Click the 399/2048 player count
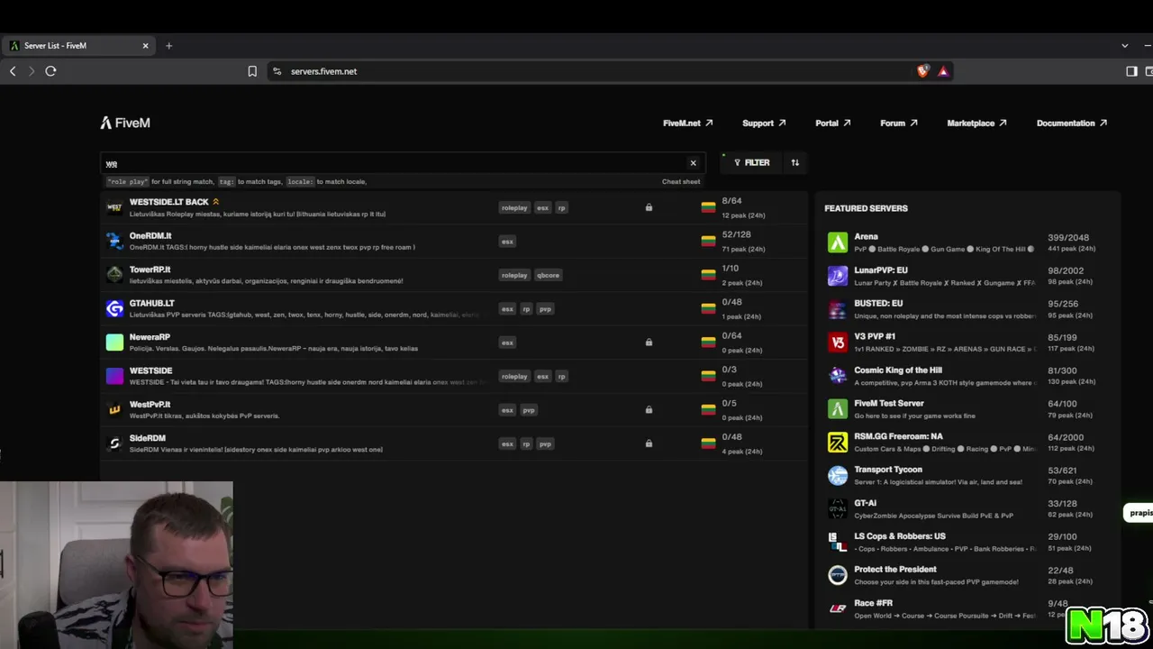 [1068, 238]
